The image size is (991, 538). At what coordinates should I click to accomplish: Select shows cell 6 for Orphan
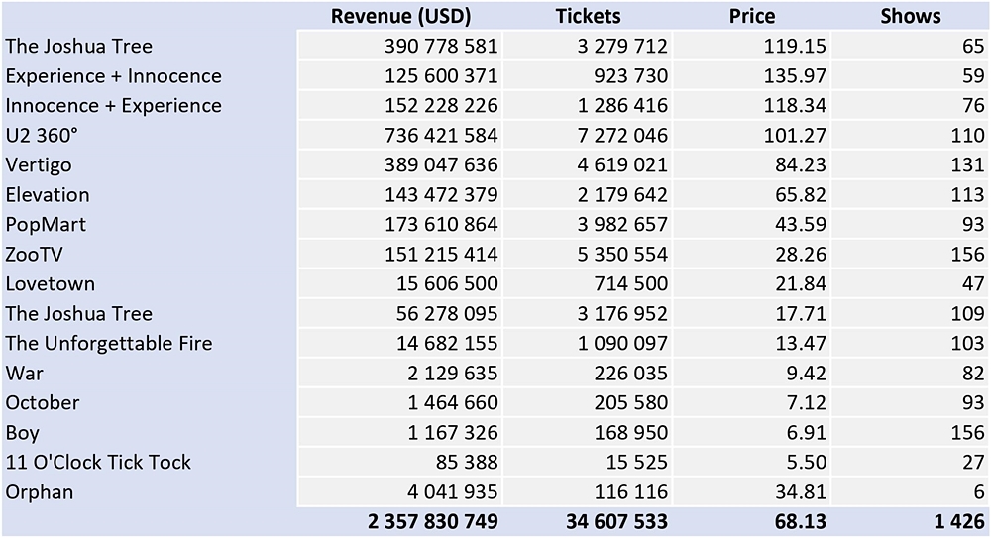point(910,491)
